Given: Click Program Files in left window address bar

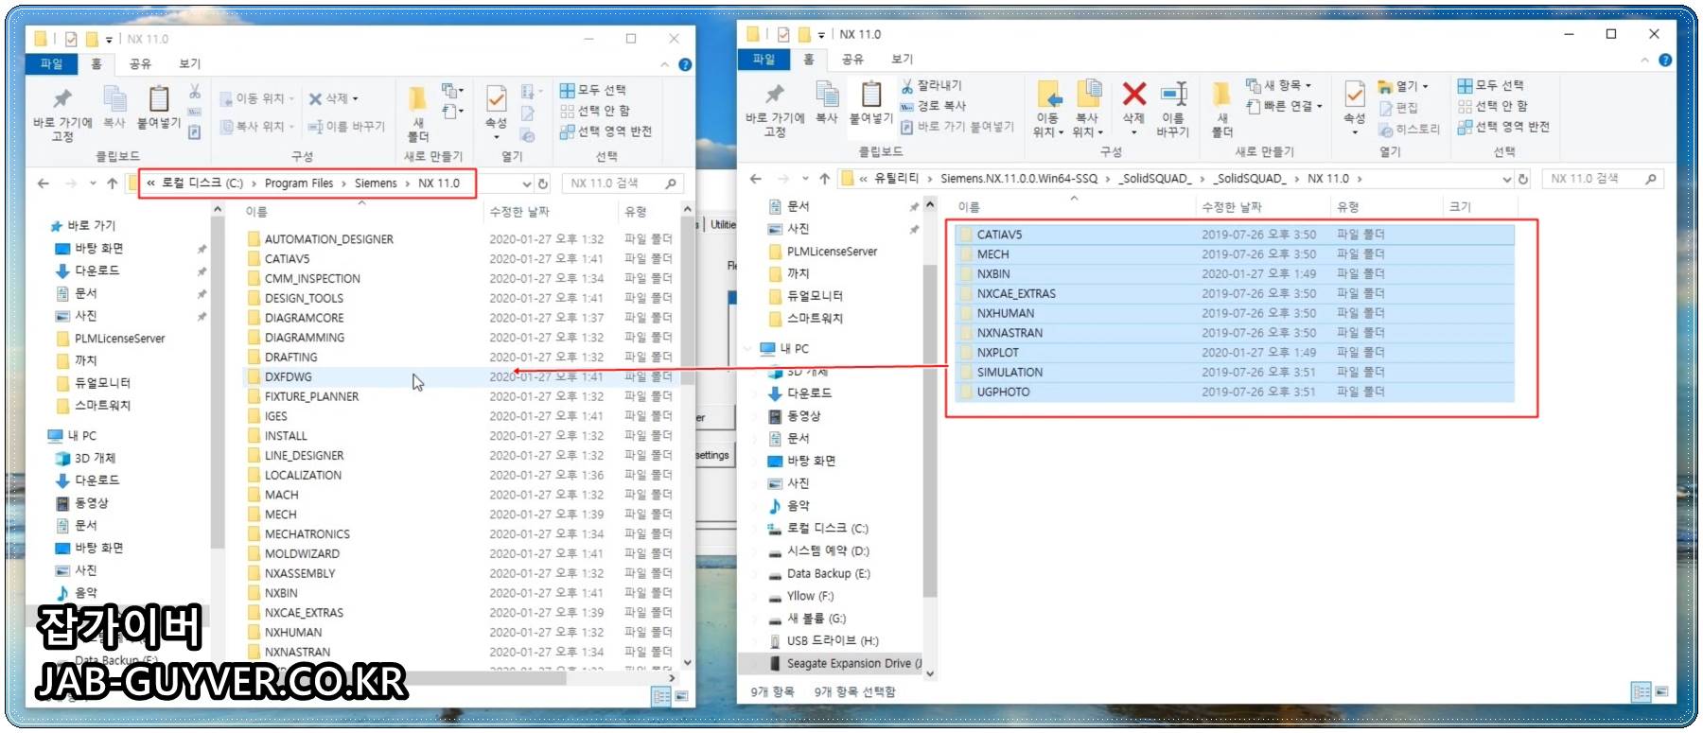Looking at the screenshot, I should pos(299,183).
